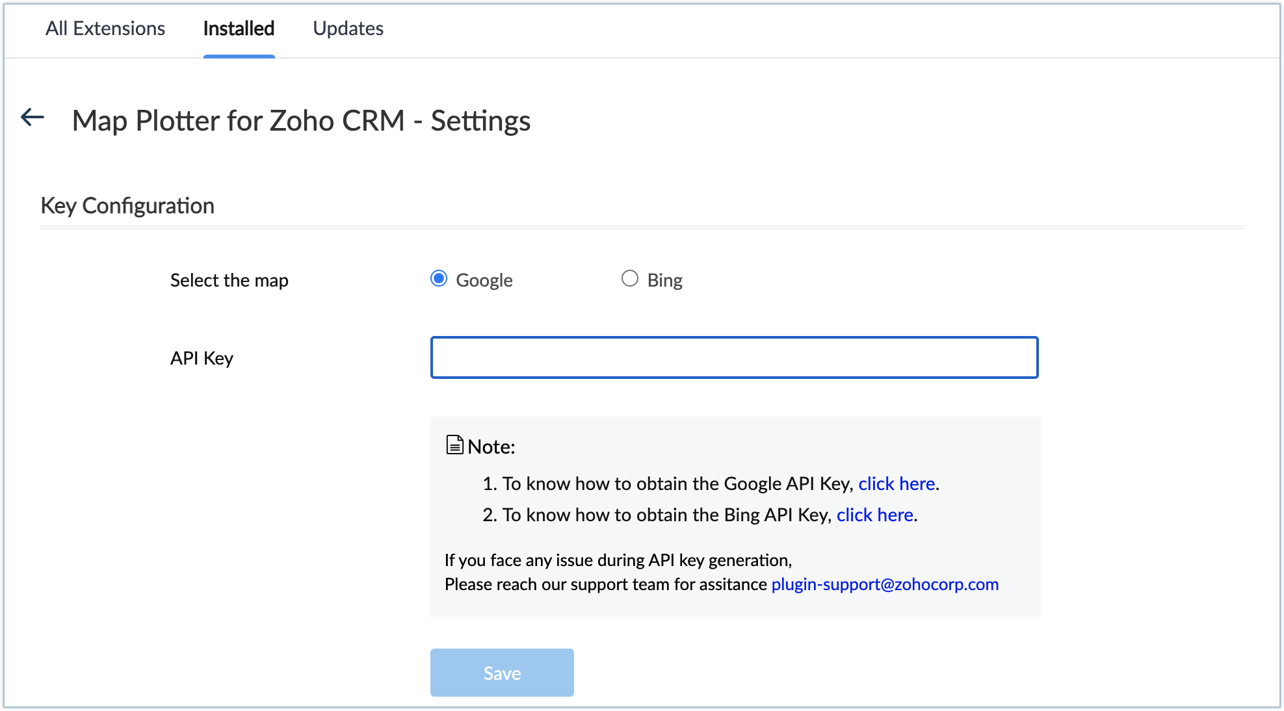Viewport: 1284px width, 711px height.
Task: Open the Installed tab
Action: (239, 29)
